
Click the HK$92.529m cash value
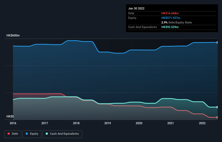pyautogui.click(x=170, y=27)
